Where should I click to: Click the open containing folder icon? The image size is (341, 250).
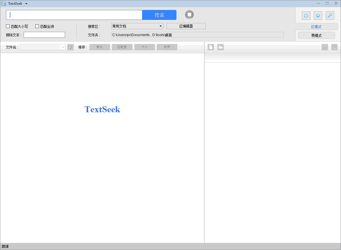pyautogui.click(x=221, y=47)
